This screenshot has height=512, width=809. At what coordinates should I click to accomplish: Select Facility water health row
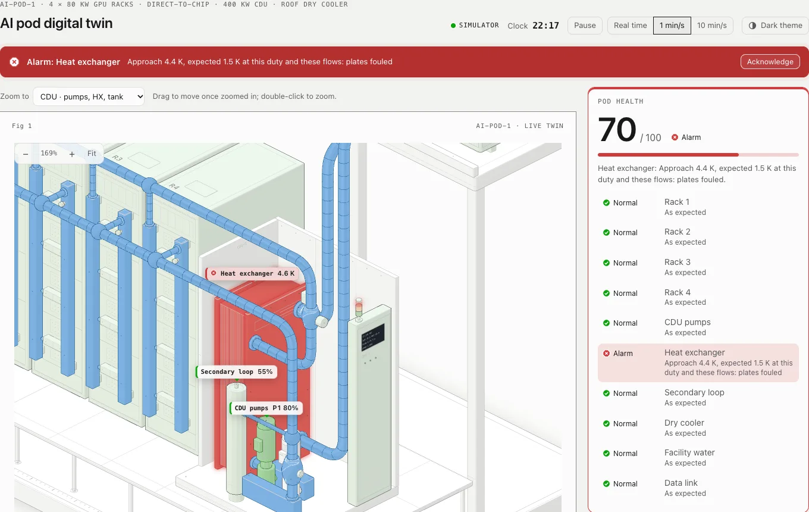pyautogui.click(x=698, y=458)
